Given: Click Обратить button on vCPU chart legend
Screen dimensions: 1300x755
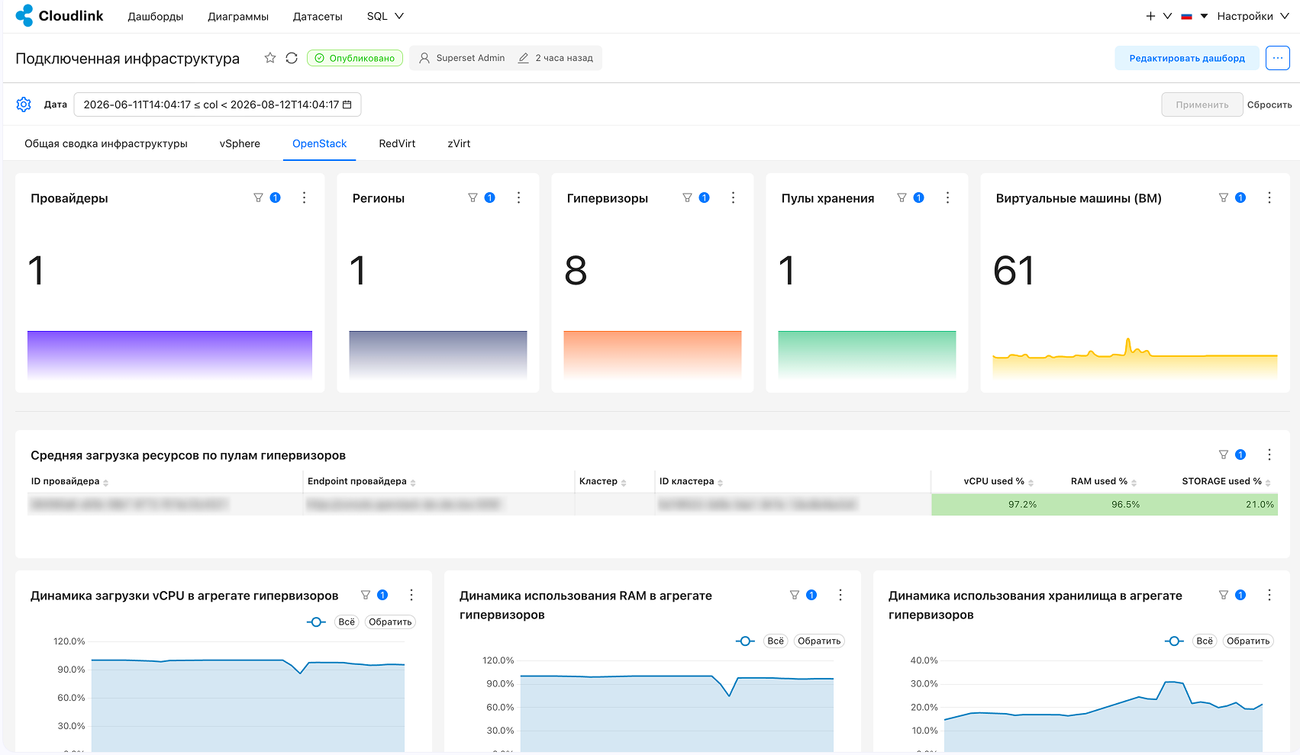Looking at the screenshot, I should pos(390,622).
